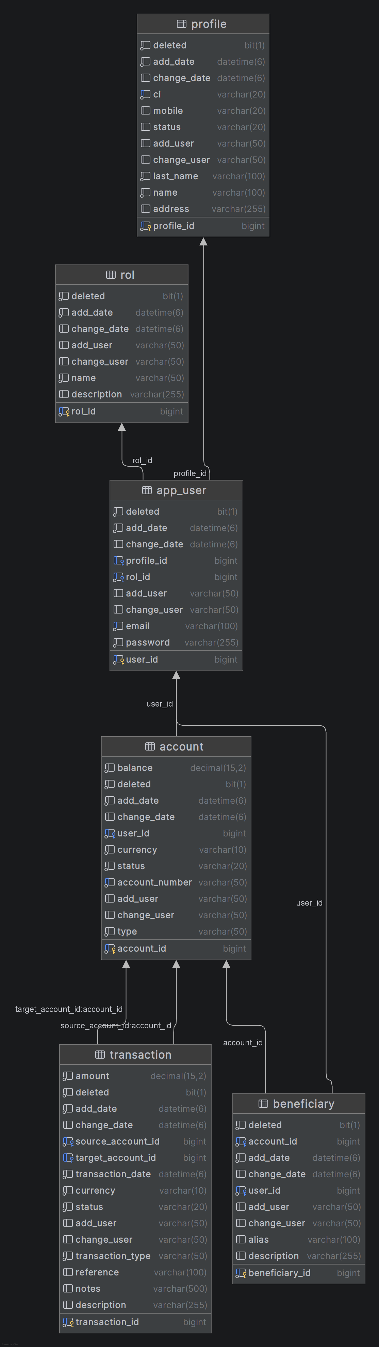This screenshot has width=379, height=1347.
Task: Select the balance column in account
Action: click(x=176, y=768)
